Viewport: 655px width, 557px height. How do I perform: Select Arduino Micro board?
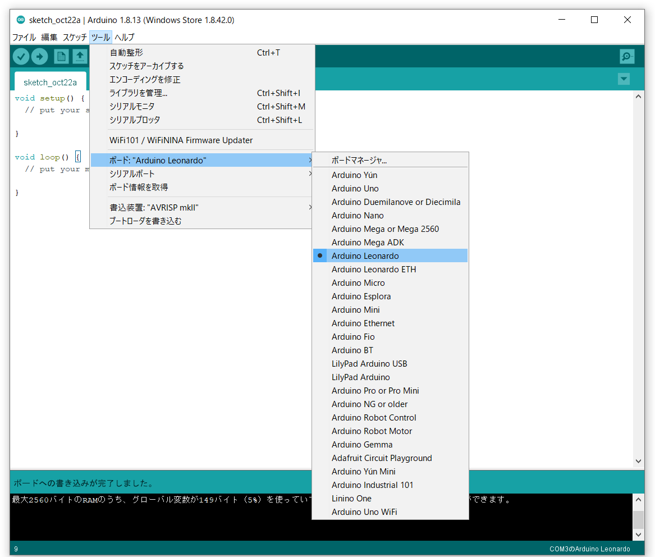coord(390,282)
